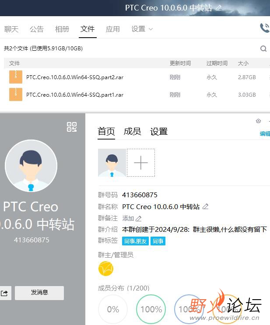Click the storage usage text 已使用5.91GB/10GB
The width and height of the screenshot is (270, 325).
point(56,49)
